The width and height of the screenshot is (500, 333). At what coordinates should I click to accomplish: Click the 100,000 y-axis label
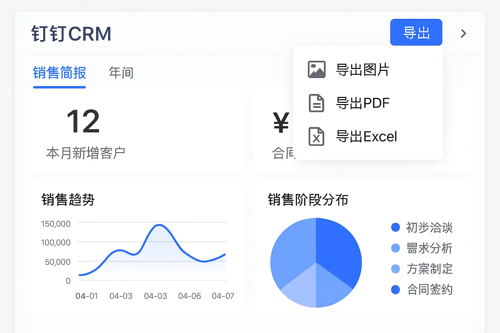pos(56,243)
